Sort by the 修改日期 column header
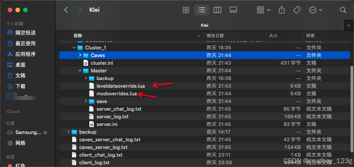 click(215, 36)
